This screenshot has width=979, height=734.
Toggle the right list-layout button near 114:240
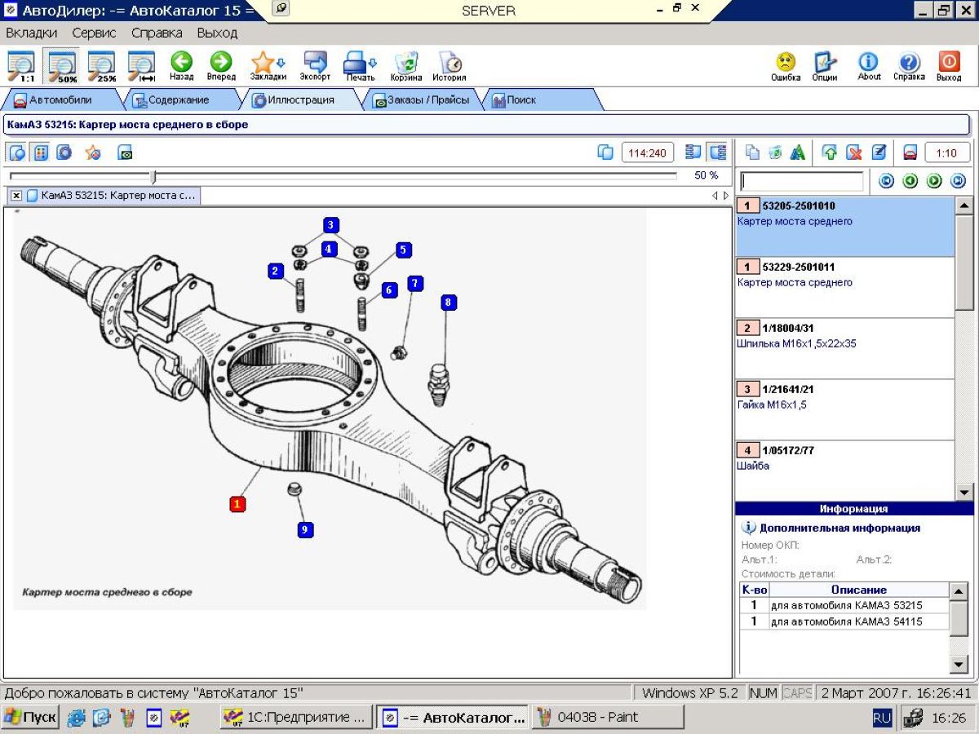[717, 153]
